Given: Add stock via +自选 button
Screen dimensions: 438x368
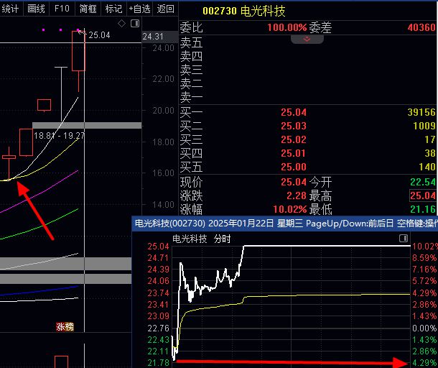Looking at the screenshot, I should 140,9.
